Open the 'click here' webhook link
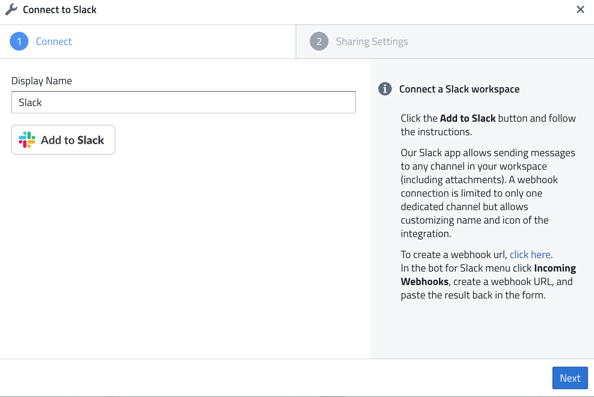 pos(530,255)
